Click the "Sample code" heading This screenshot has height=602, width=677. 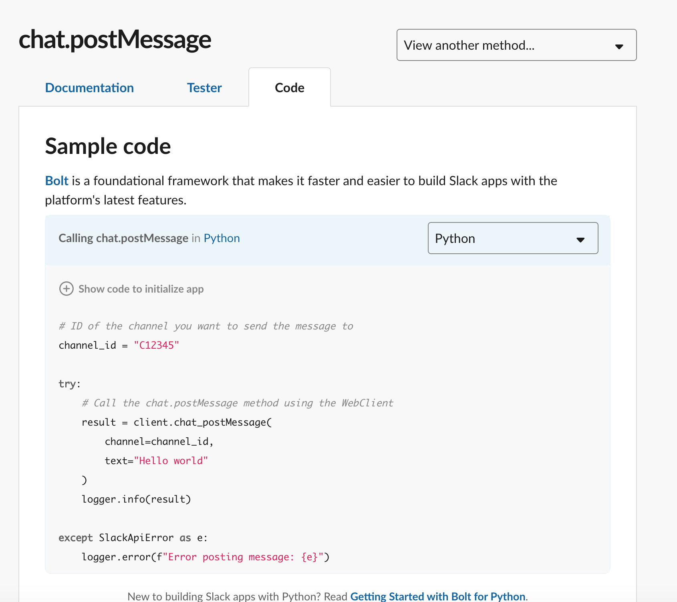point(108,146)
